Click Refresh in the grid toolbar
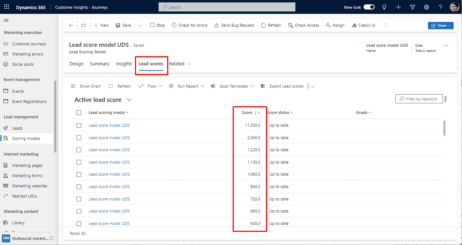Viewport: 462px width, 245px height. (x=120, y=86)
